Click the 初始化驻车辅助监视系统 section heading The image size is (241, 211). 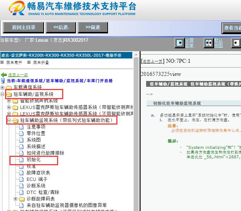(177, 103)
